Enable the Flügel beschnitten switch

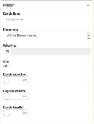click(x=17, y=96)
